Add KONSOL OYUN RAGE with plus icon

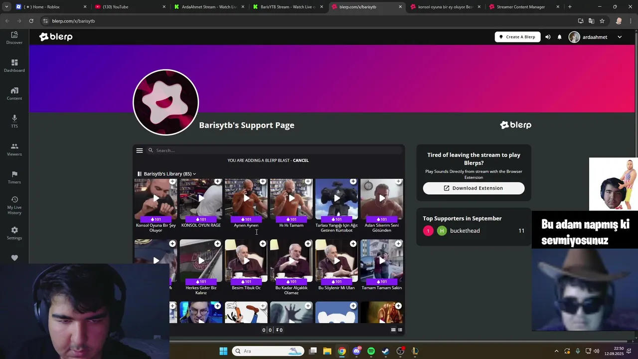[217, 181]
